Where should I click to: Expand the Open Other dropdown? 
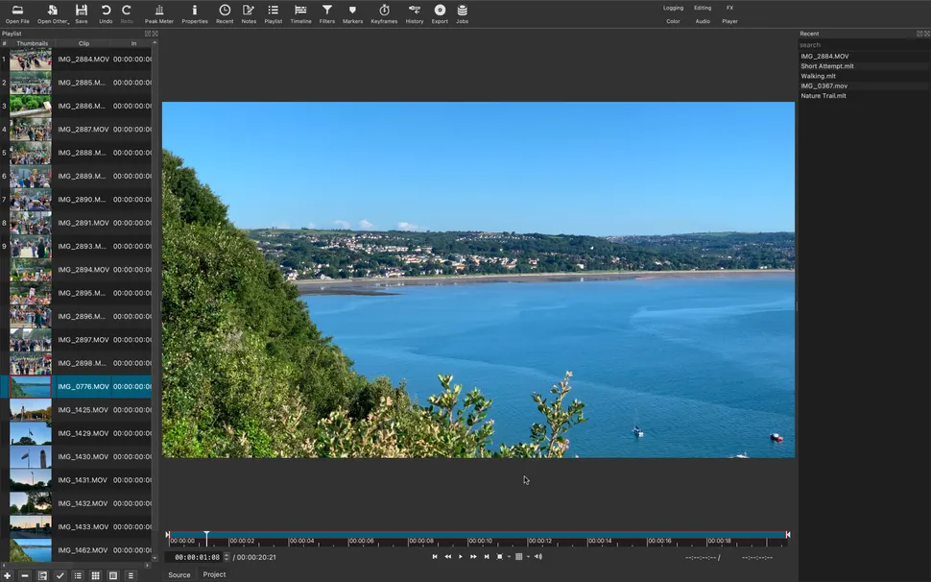(53, 13)
